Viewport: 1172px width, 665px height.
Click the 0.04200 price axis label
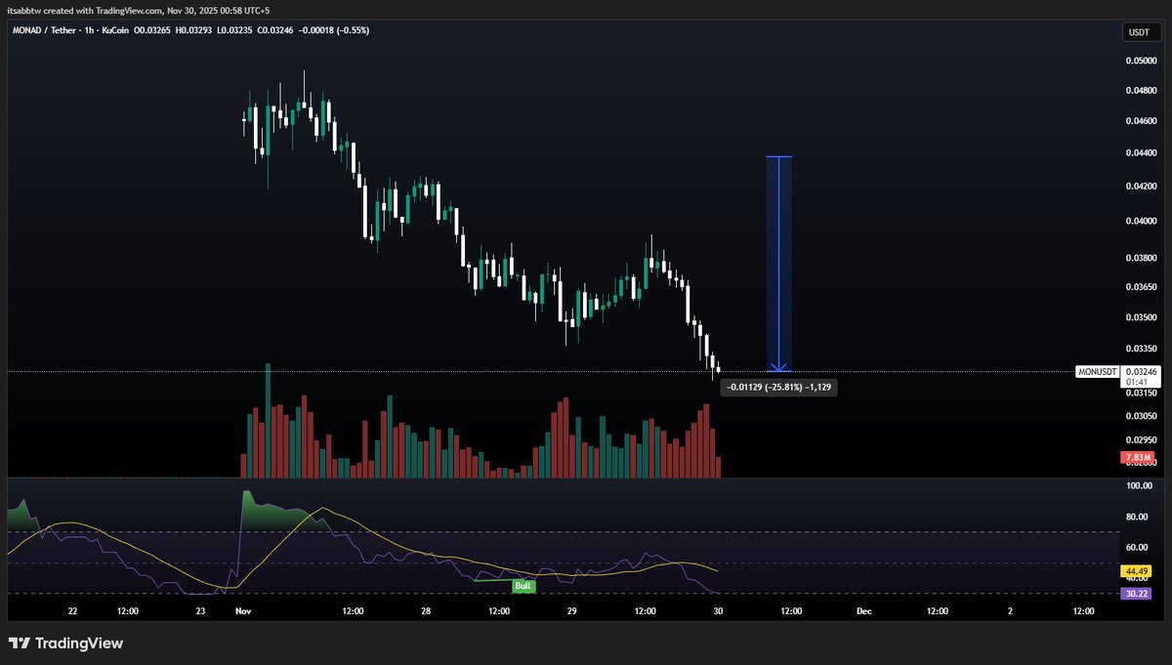(x=1142, y=187)
